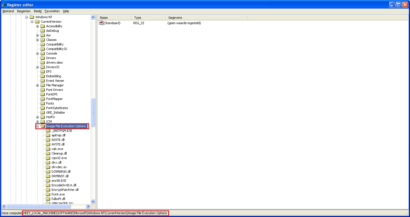Click the drivers.desc folder icon
410x217 pixels.
tap(43, 62)
